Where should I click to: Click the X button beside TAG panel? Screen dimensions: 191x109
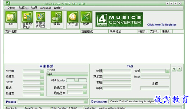pos(179,69)
